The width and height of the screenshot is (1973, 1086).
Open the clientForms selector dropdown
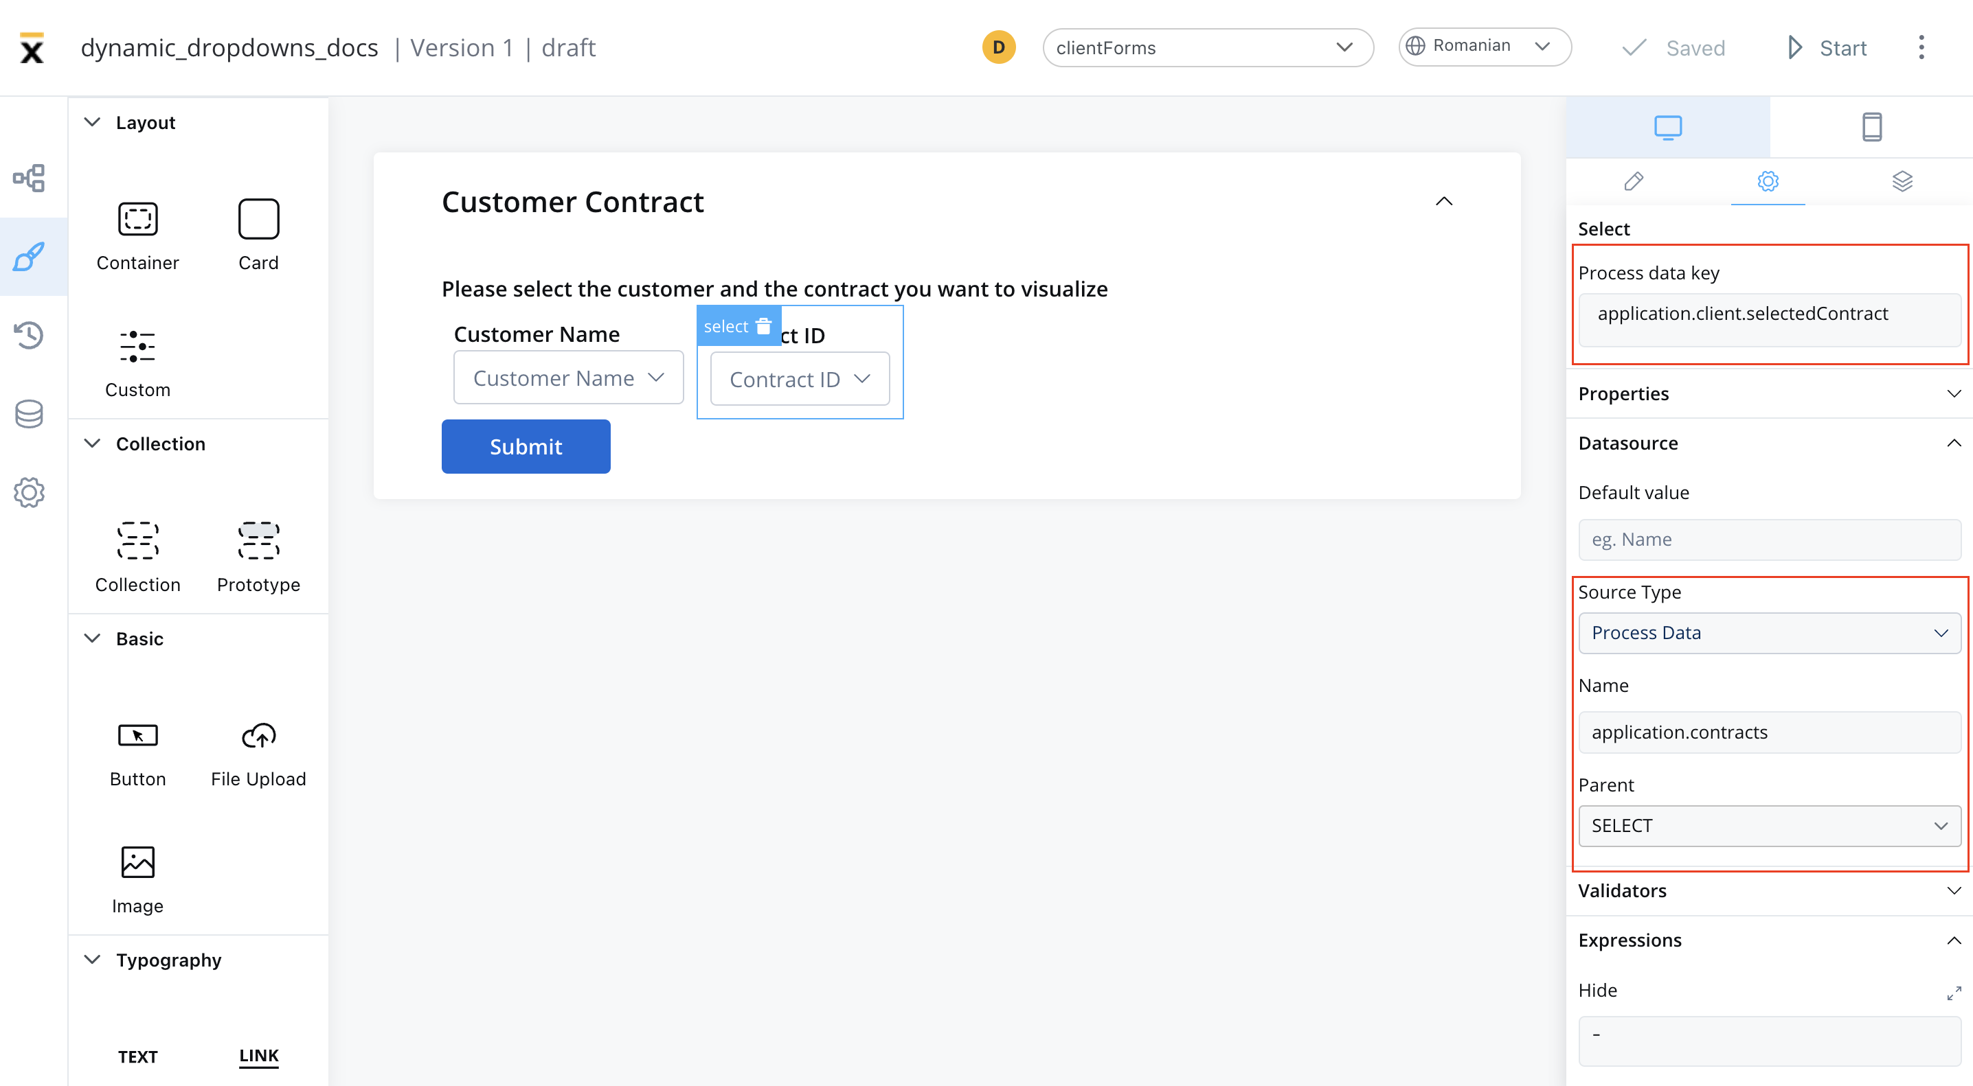pyautogui.click(x=1208, y=47)
